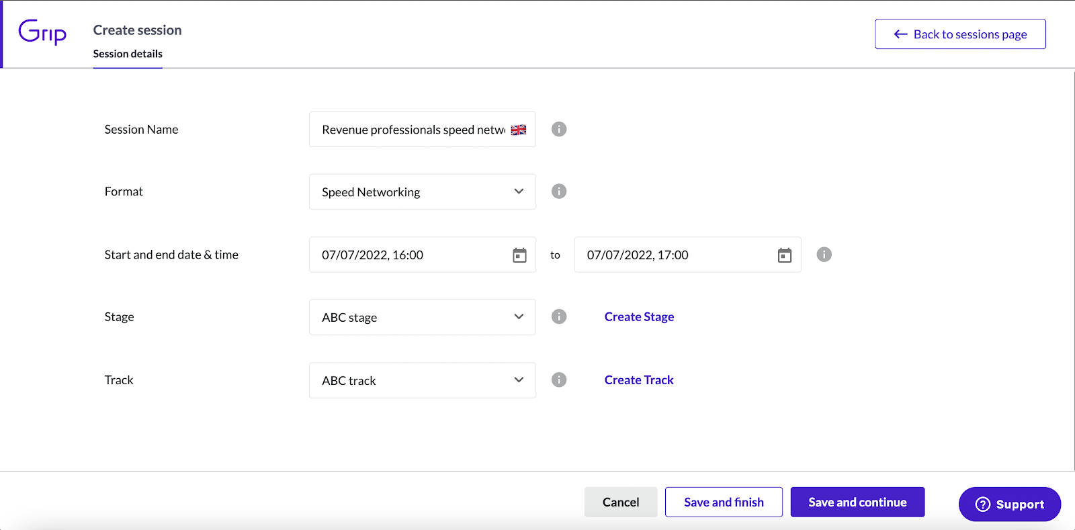This screenshot has height=530, width=1075.
Task: Click the Grip logo
Action: (x=42, y=32)
